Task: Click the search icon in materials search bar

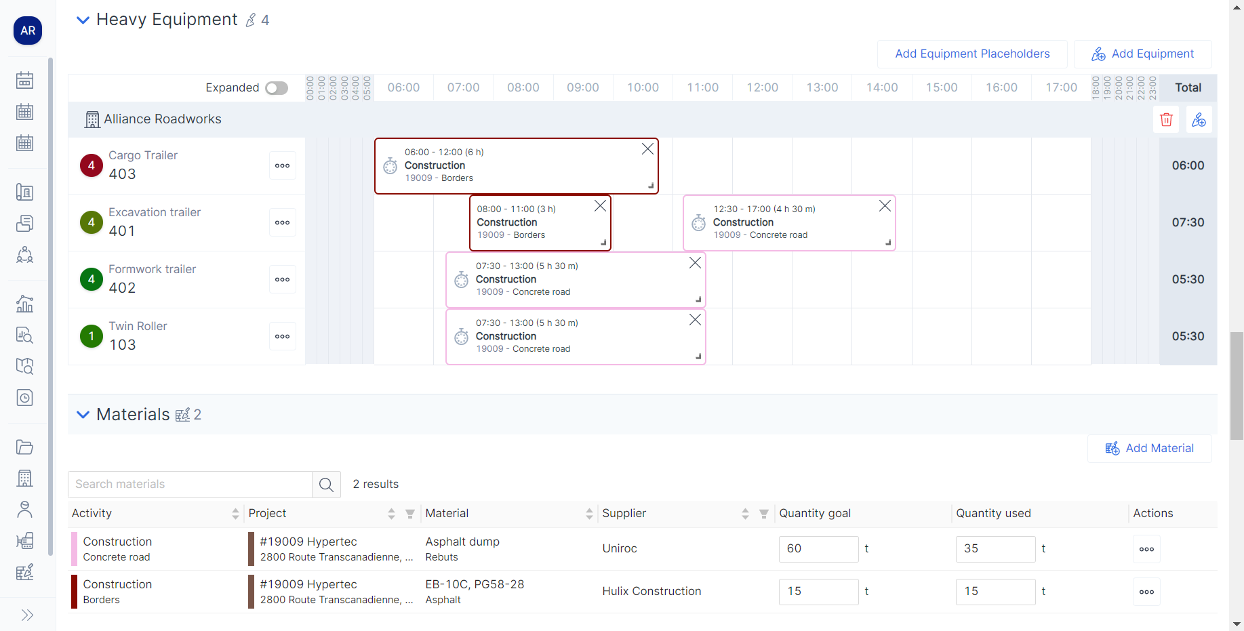Action: [326, 484]
